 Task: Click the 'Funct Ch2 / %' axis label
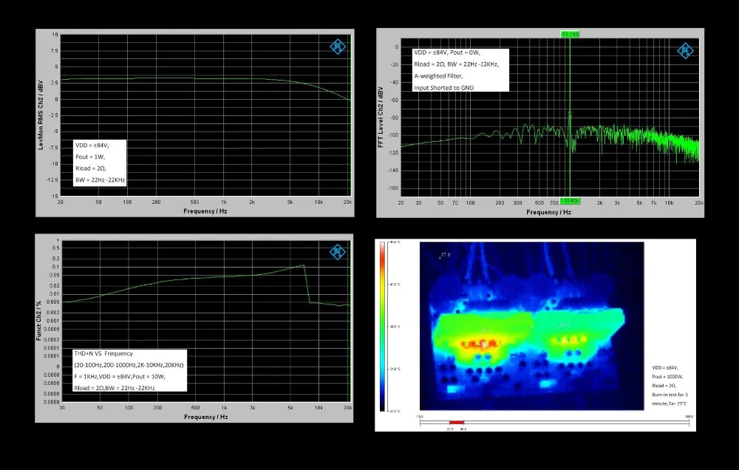pos(38,321)
